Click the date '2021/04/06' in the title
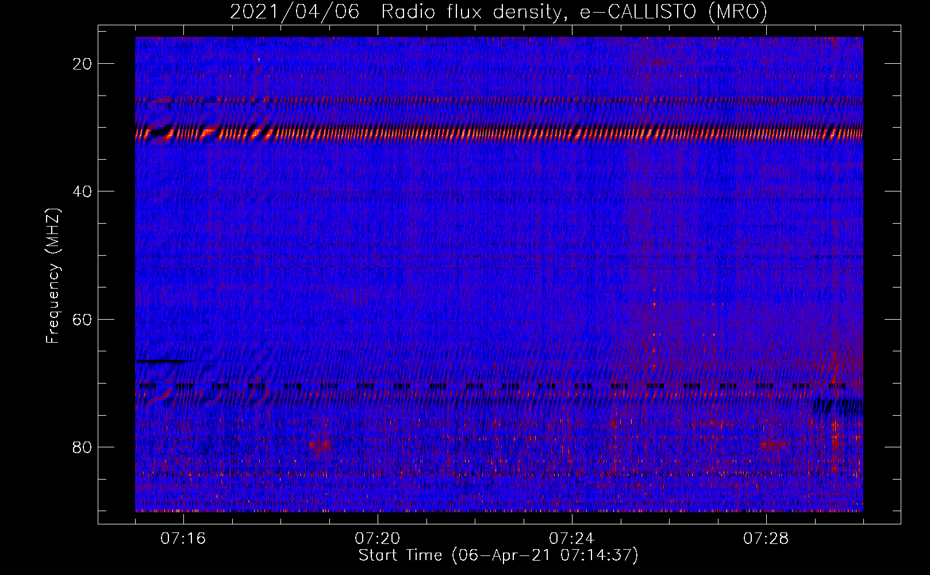 point(295,12)
